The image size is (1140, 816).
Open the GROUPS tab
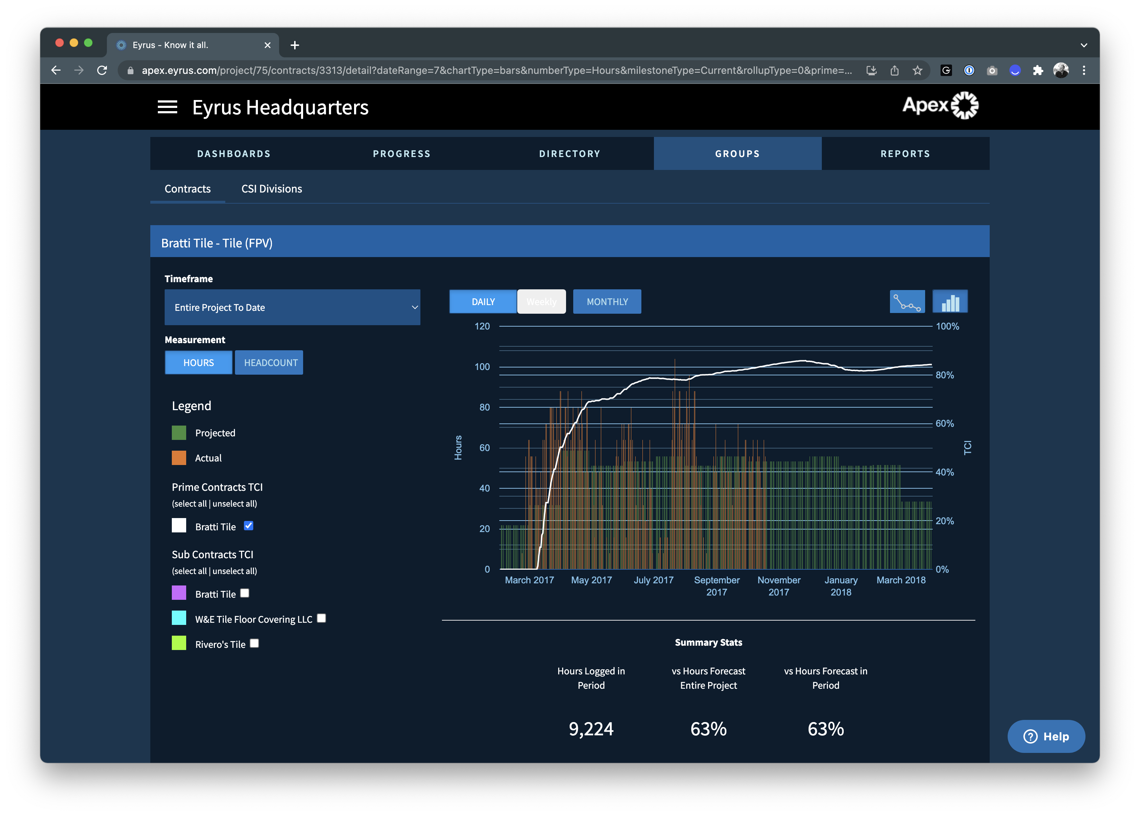point(738,154)
